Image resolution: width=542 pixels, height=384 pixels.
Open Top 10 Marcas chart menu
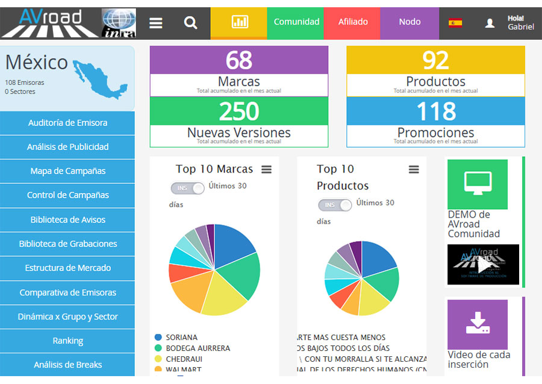266,169
